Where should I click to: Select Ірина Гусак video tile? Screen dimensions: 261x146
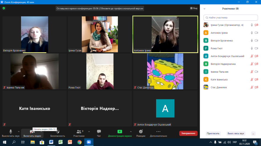tap(100, 34)
